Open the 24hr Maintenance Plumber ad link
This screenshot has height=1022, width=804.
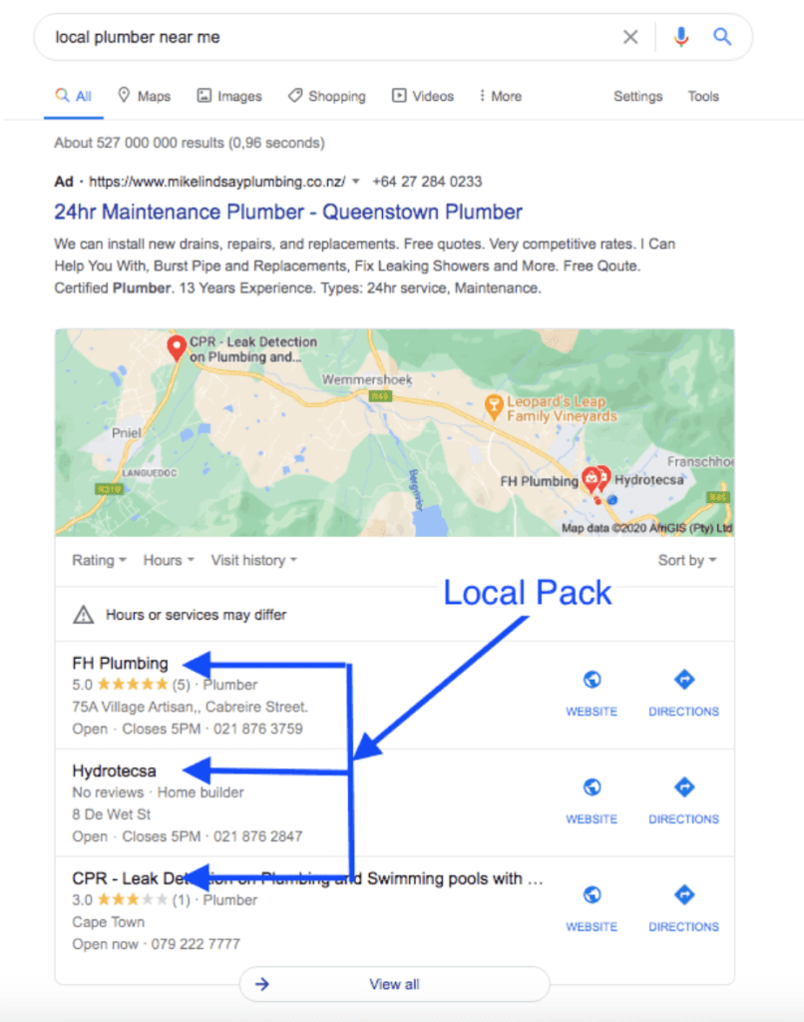click(288, 212)
